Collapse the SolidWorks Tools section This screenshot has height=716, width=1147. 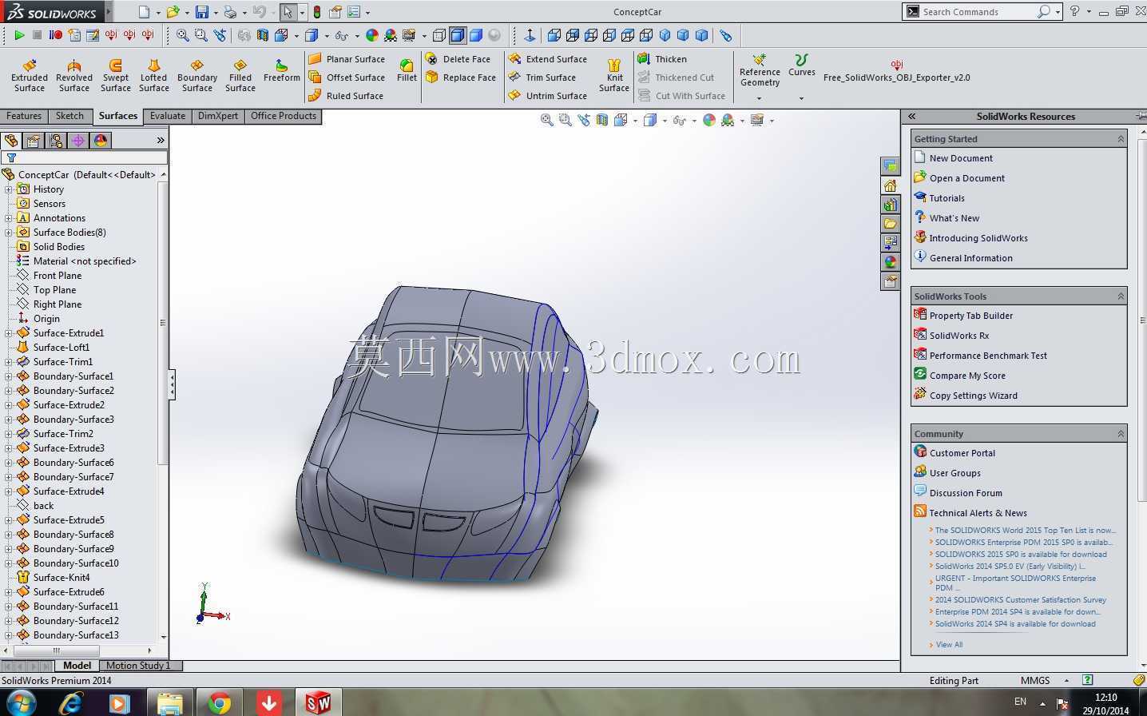1121,296
